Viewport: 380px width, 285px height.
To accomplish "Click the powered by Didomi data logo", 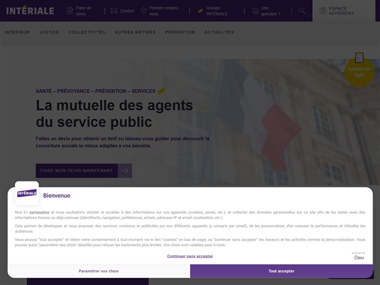I will pyautogui.click(x=359, y=256).
